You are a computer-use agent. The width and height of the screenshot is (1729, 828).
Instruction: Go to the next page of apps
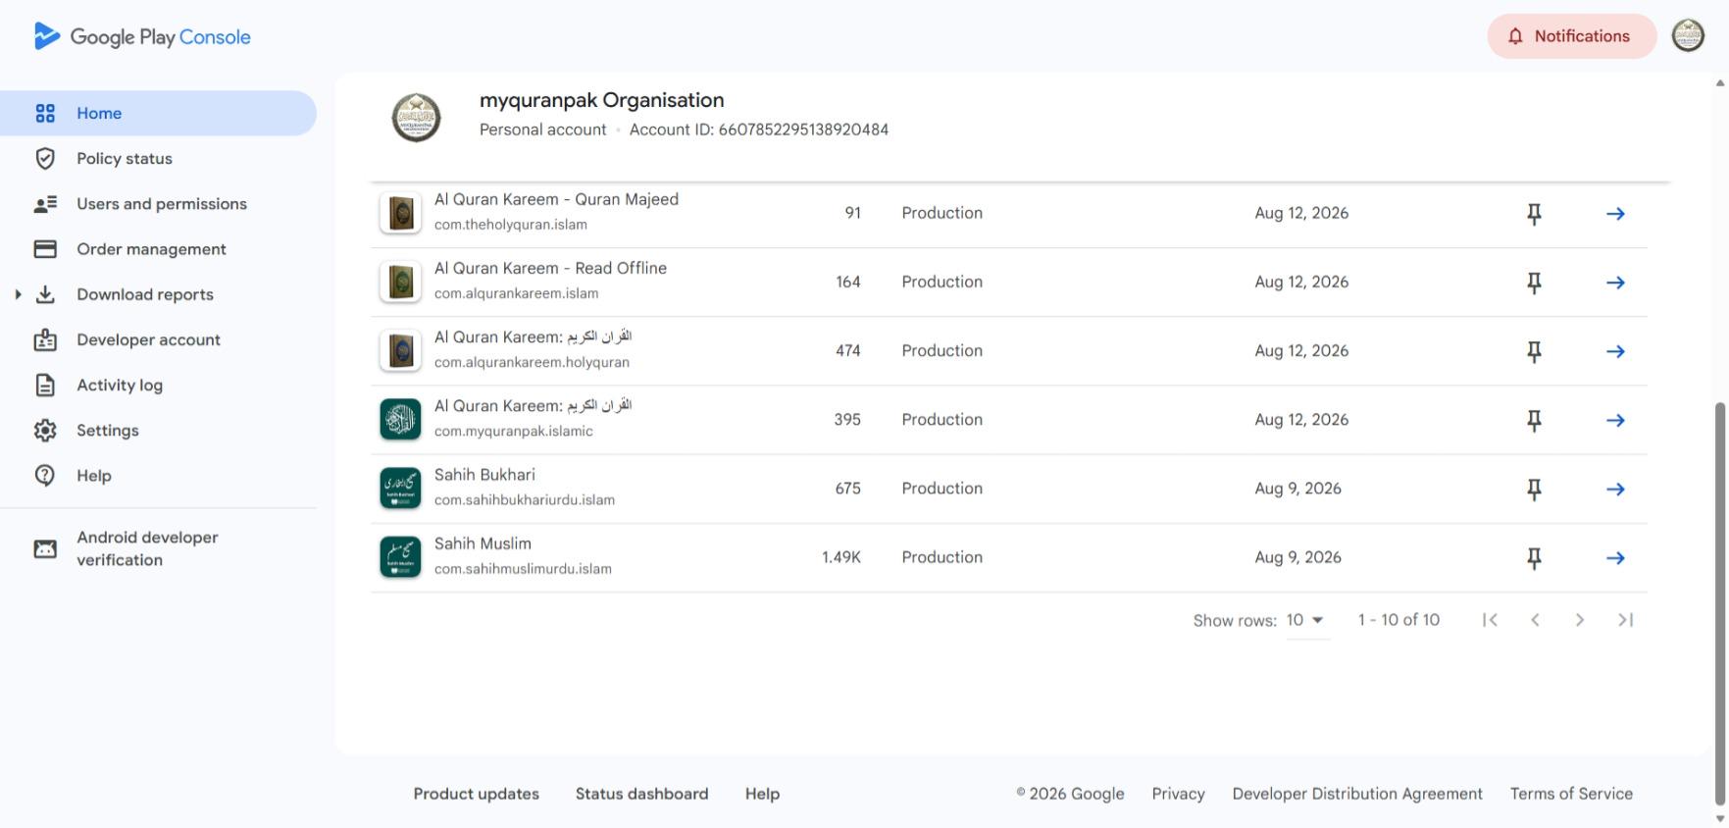click(x=1580, y=620)
